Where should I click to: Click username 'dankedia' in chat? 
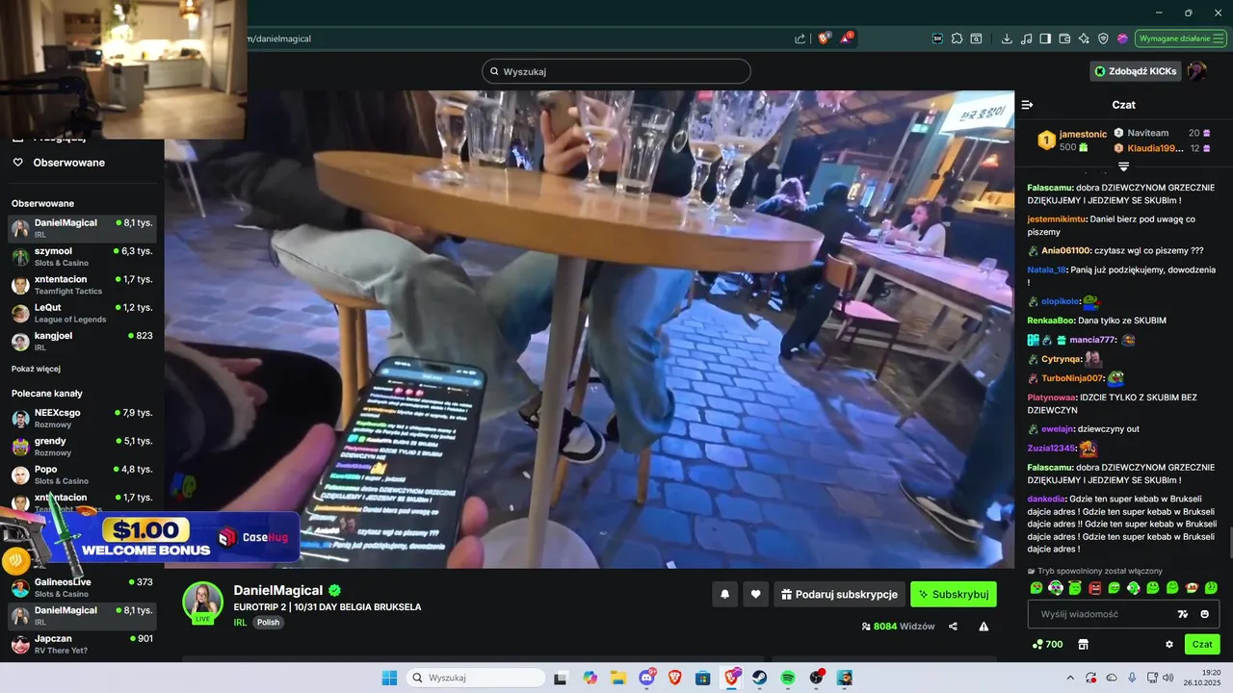coord(1046,499)
